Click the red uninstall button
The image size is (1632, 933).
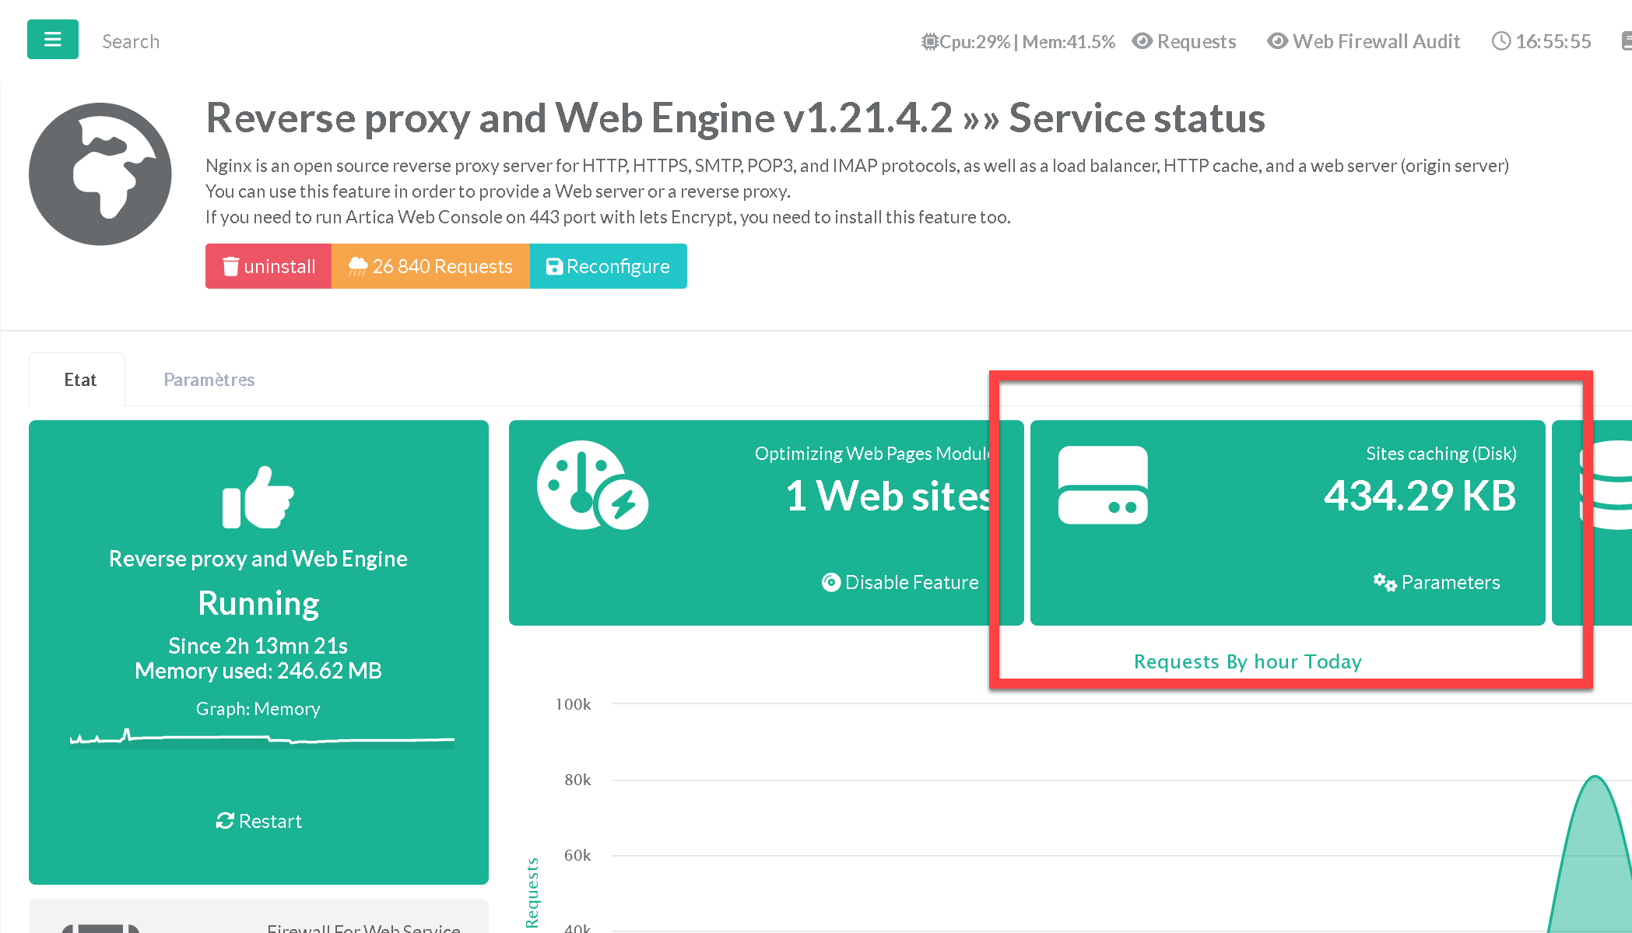click(268, 266)
